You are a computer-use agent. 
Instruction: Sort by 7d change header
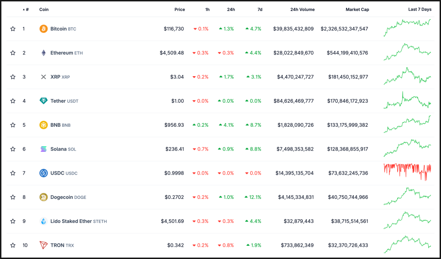(x=260, y=10)
